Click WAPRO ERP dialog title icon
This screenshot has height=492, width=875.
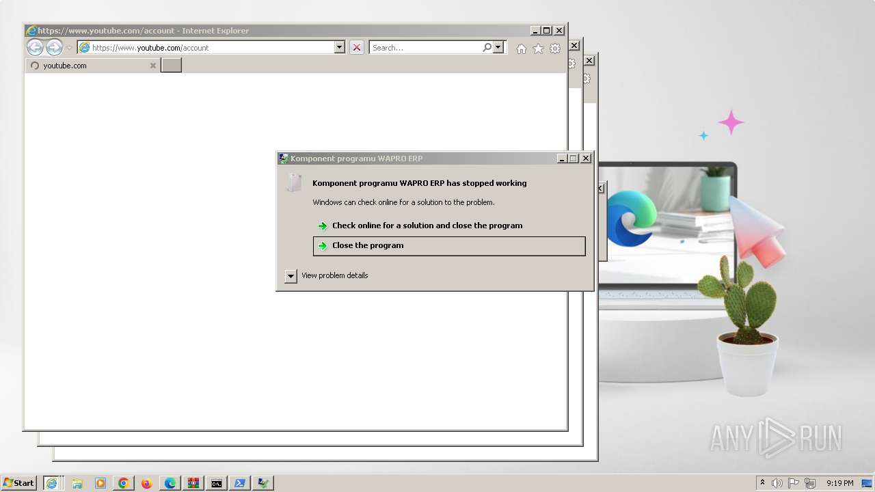tap(283, 159)
